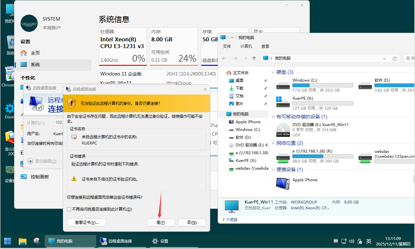
Task: Click the No (否) button in certificate dialog
Action: coord(192,223)
